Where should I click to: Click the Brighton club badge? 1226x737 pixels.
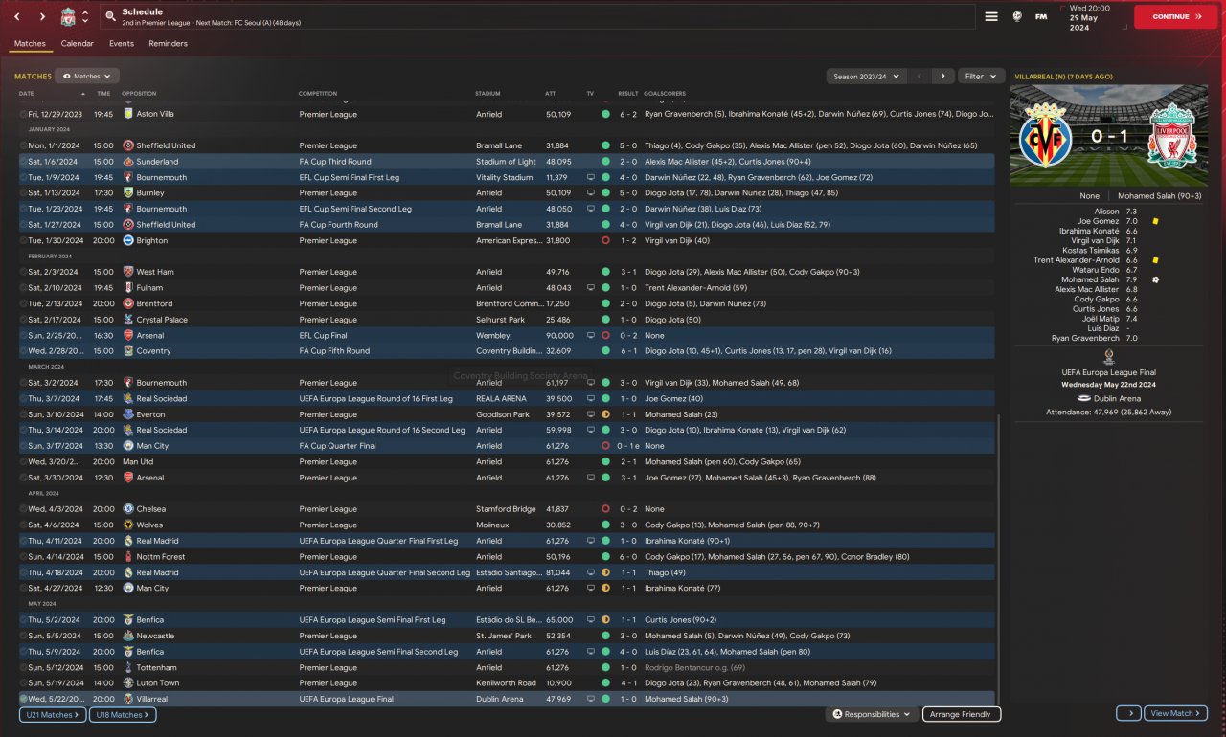128,240
